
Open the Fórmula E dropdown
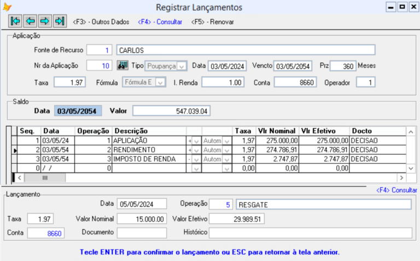tap(160, 82)
